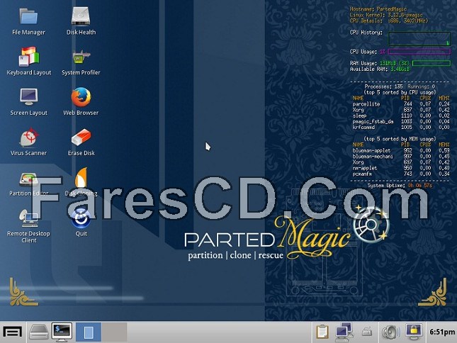Image resolution: width=457 pixels, height=343 pixels.
Task: Click the pcmanfm process row
Action: click(401, 174)
